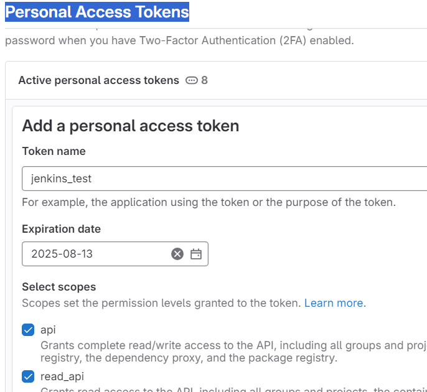
Task: Uncheck the api scope checkbox
Action: 28,330
